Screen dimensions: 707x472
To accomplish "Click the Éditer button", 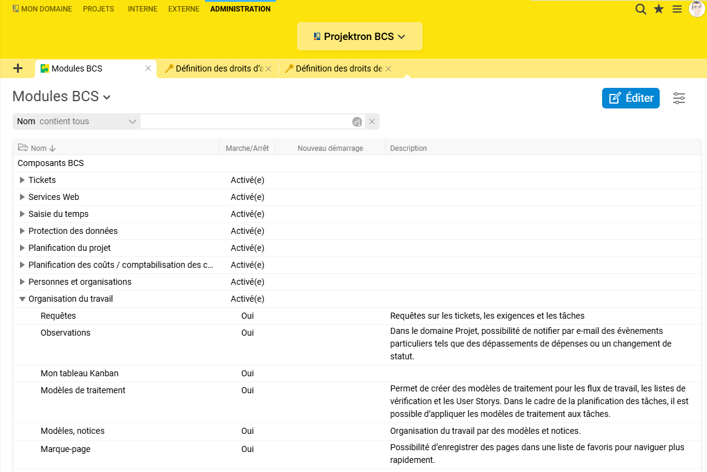I will click(631, 98).
